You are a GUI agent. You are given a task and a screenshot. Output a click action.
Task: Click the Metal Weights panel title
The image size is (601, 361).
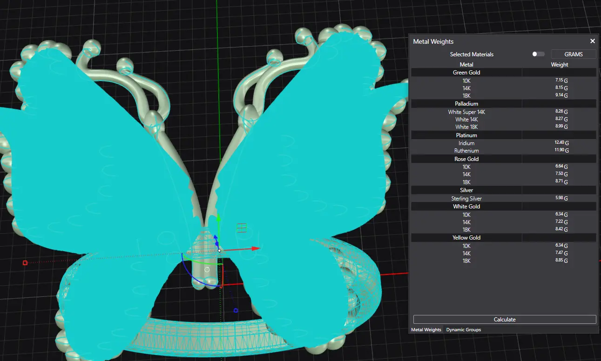tap(433, 41)
